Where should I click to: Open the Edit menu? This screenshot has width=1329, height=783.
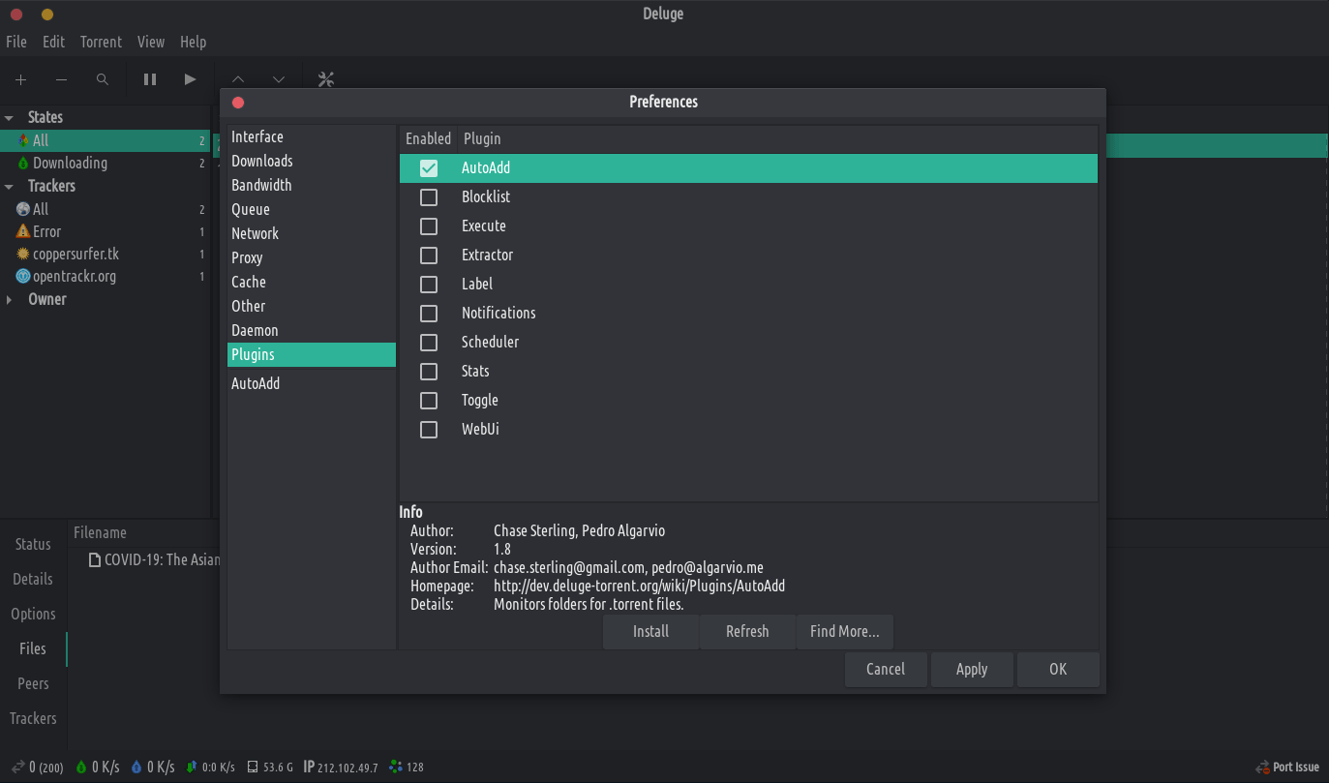coord(53,42)
